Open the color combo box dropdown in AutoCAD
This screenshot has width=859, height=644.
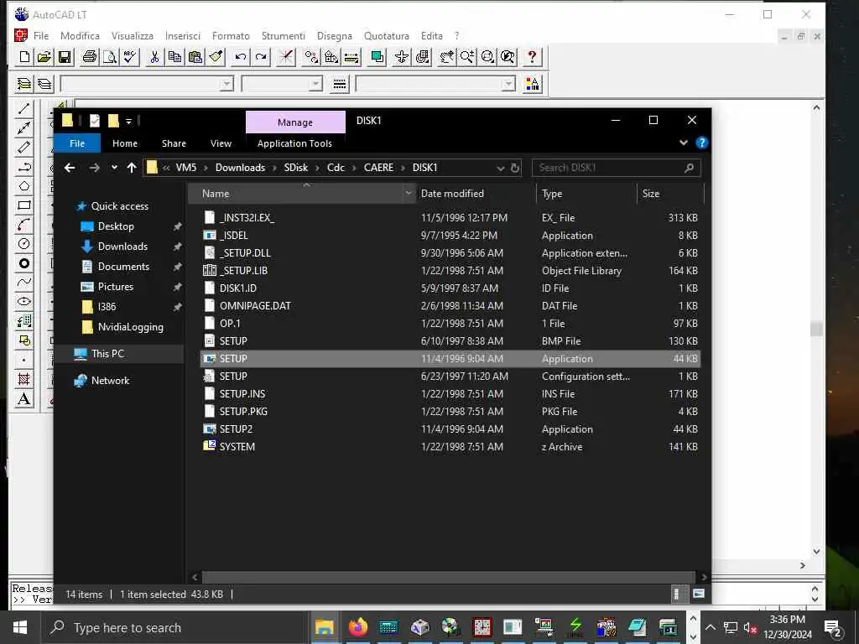[x=315, y=84]
